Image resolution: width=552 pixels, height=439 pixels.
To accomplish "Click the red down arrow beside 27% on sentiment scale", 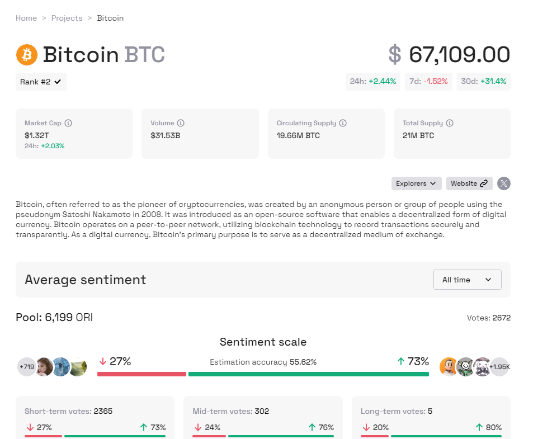I will click(x=103, y=362).
